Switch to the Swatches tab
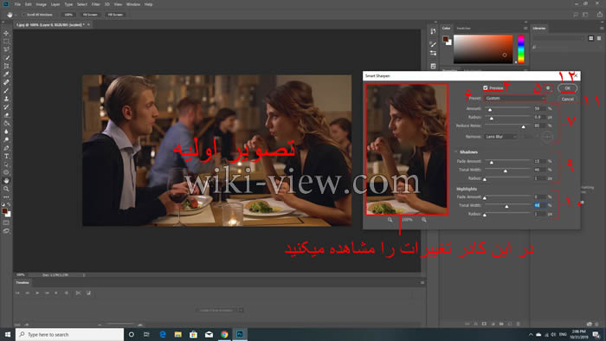This screenshot has width=606, height=341. click(x=463, y=29)
